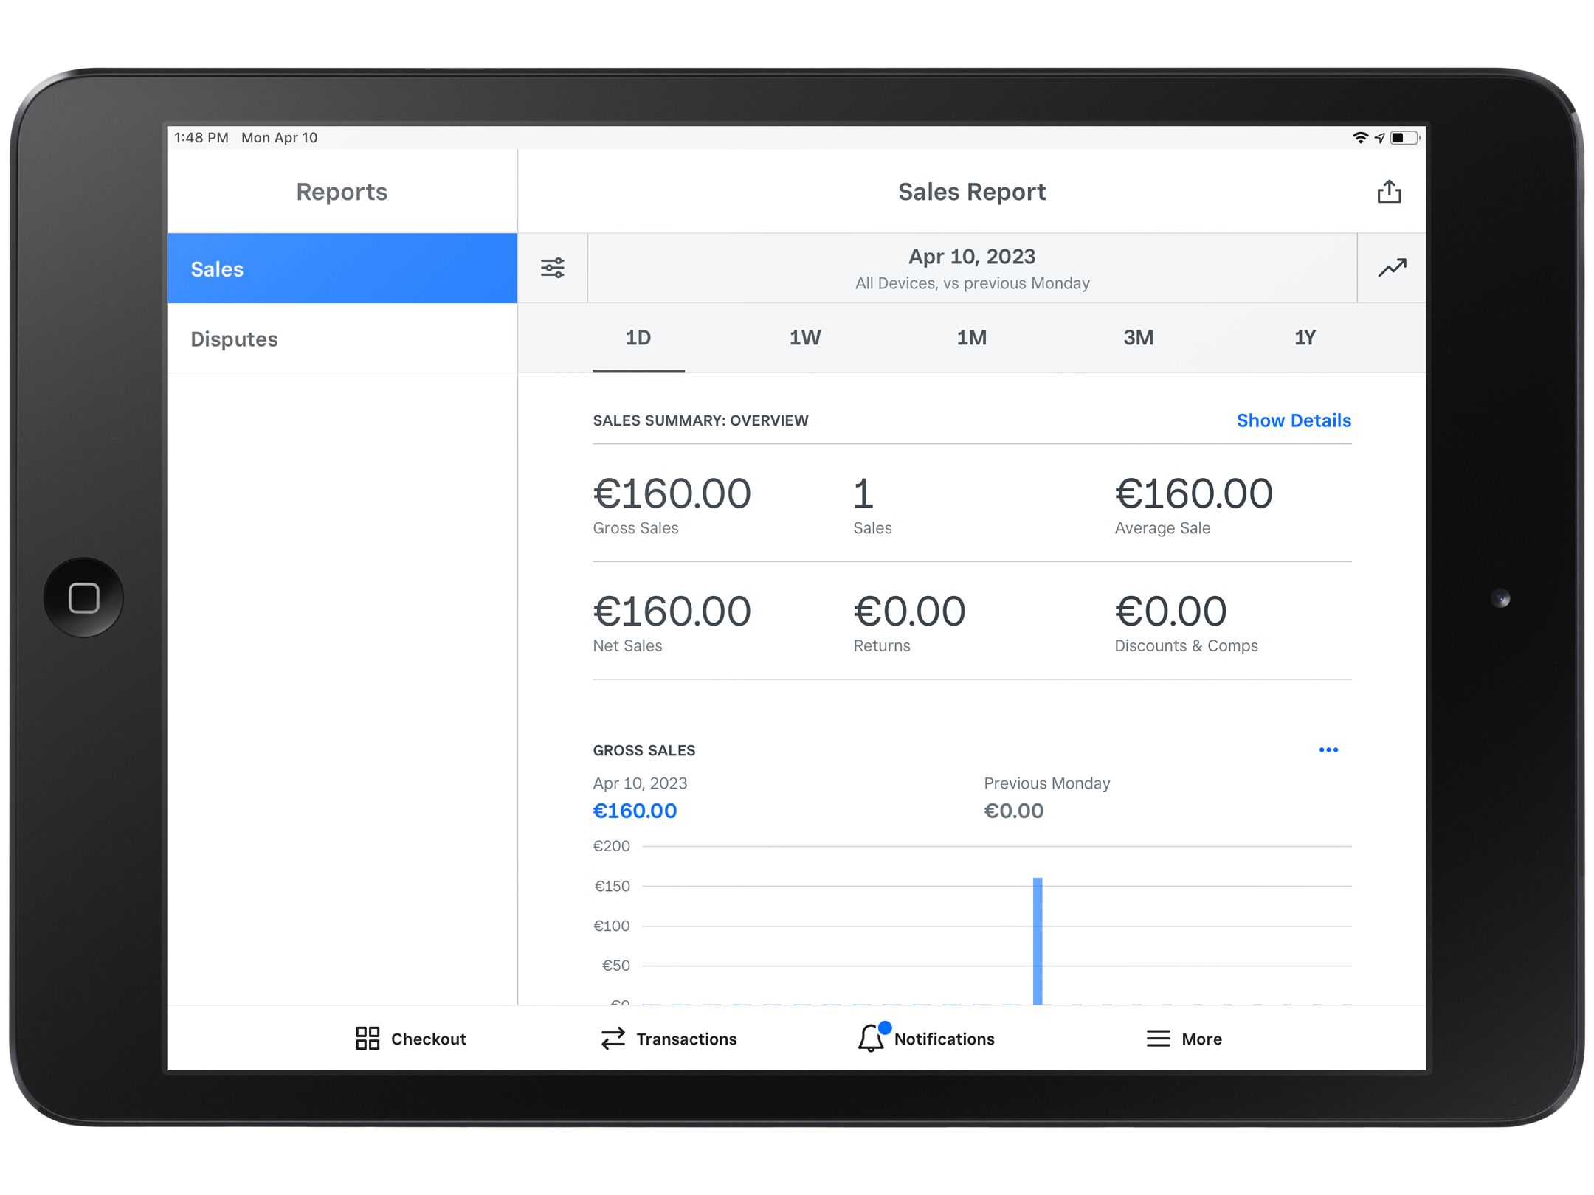Select the 1D time period tab
Image resolution: width=1594 pixels, height=1195 pixels.
click(x=640, y=336)
